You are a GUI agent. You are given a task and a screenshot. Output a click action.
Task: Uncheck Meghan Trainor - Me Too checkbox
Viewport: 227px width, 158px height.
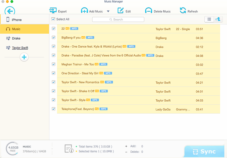click(x=53, y=64)
